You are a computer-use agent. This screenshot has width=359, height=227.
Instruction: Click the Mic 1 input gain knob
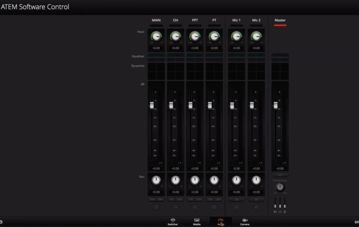point(236,36)
